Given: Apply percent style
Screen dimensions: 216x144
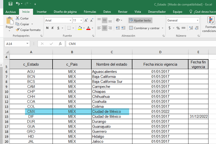Looking at the screenshot, I should 178,28.
